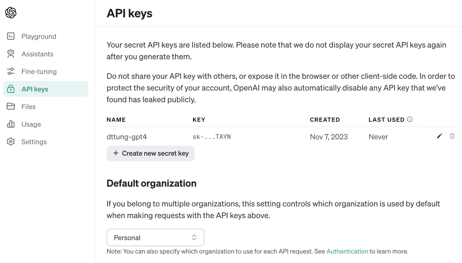
Task: Delete the dttung-gpt4 key via trash icon
Action: coord(452,136)
